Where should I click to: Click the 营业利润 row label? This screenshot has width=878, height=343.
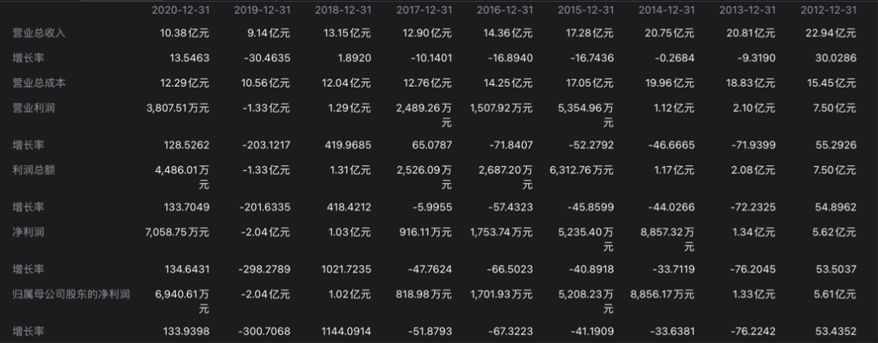(33, 108)
